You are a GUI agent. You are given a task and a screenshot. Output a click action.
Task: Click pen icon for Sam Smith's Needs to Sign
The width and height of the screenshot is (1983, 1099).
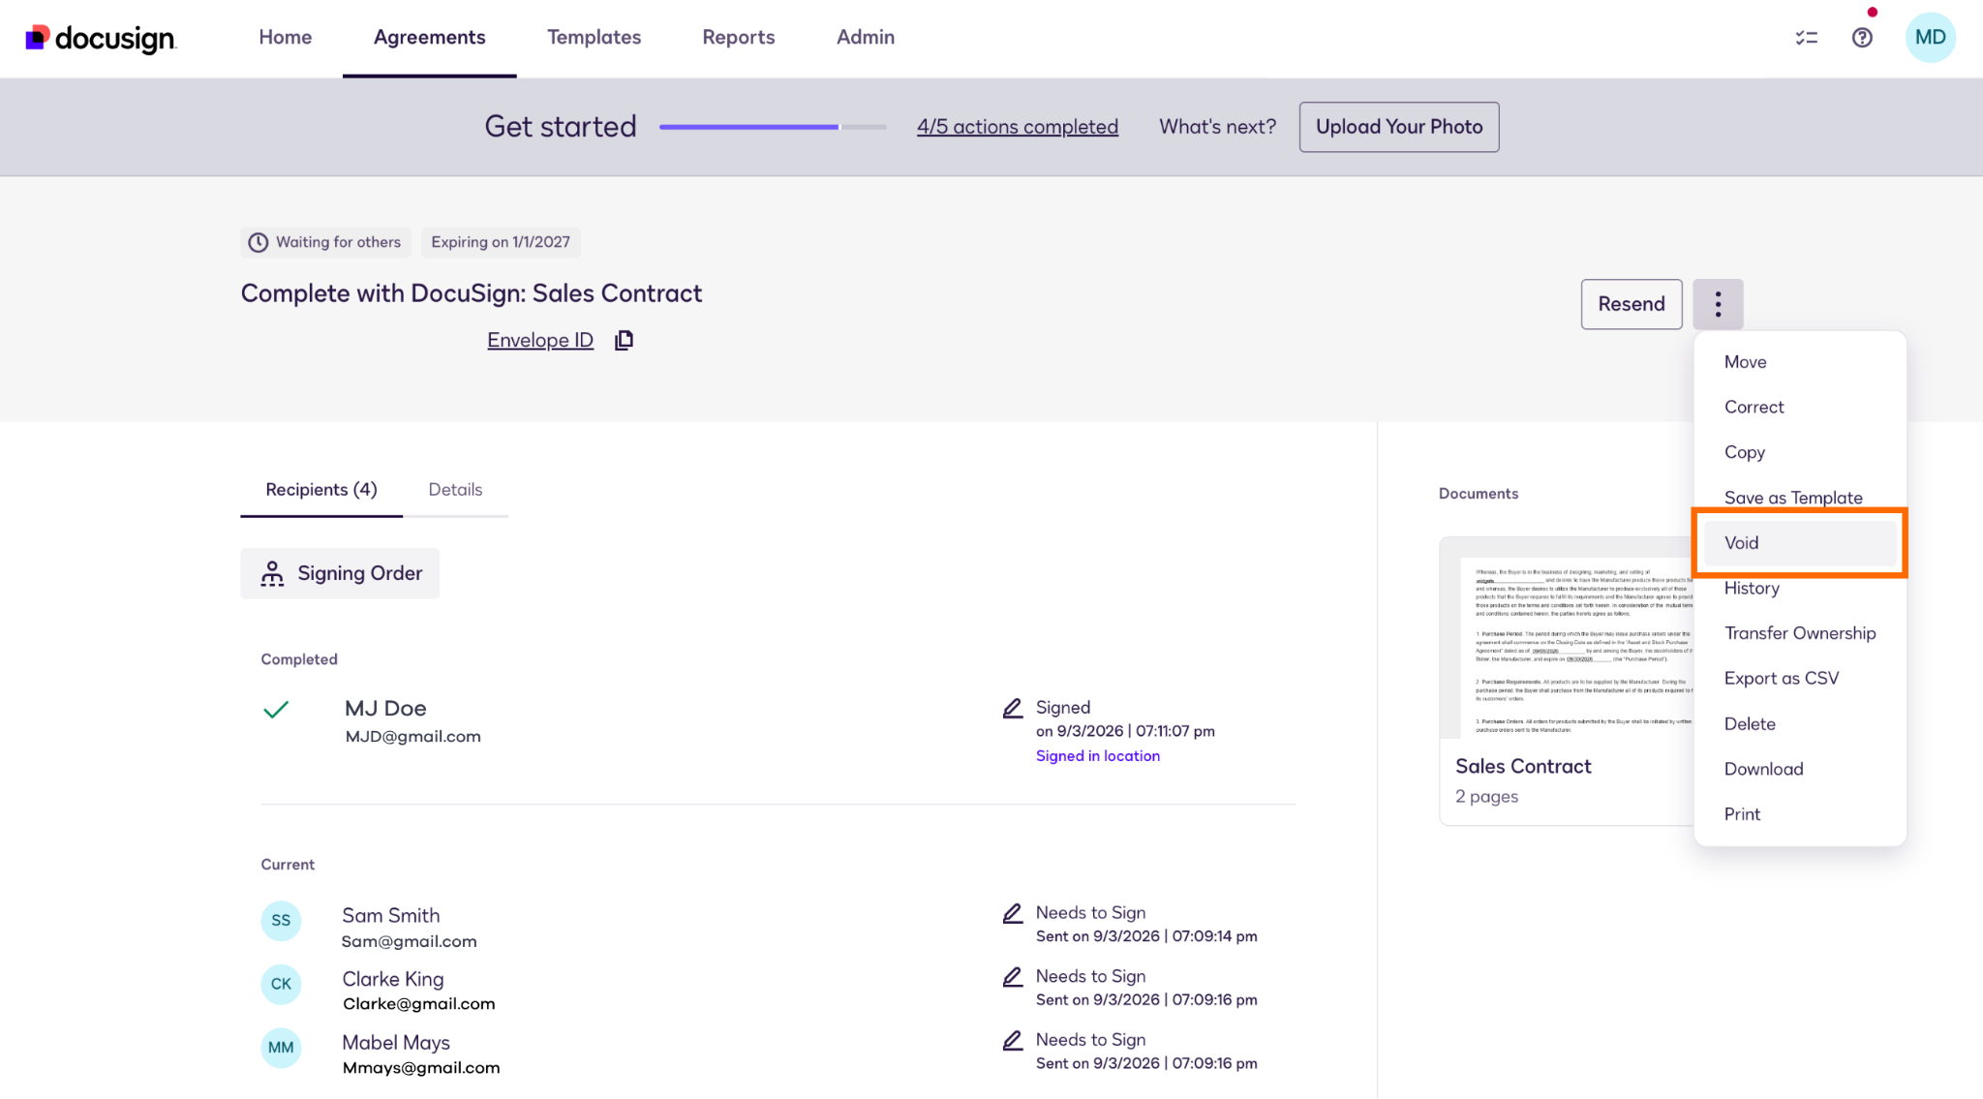1013,913
